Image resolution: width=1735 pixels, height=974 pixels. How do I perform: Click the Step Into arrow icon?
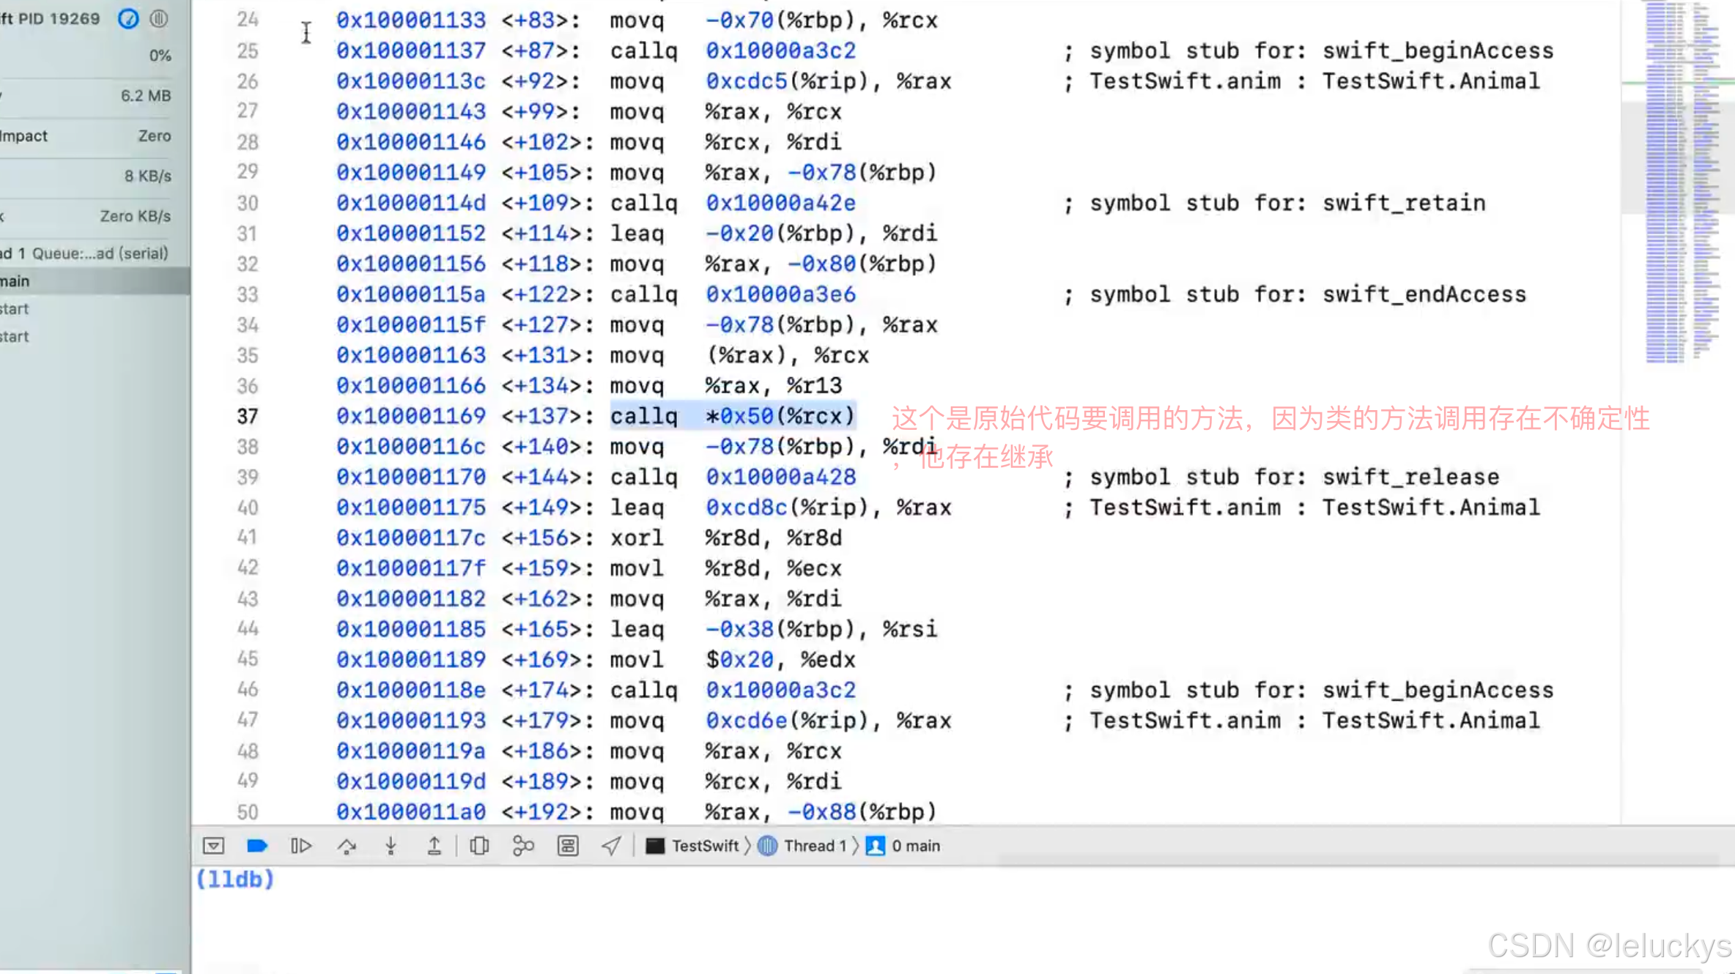391,846
